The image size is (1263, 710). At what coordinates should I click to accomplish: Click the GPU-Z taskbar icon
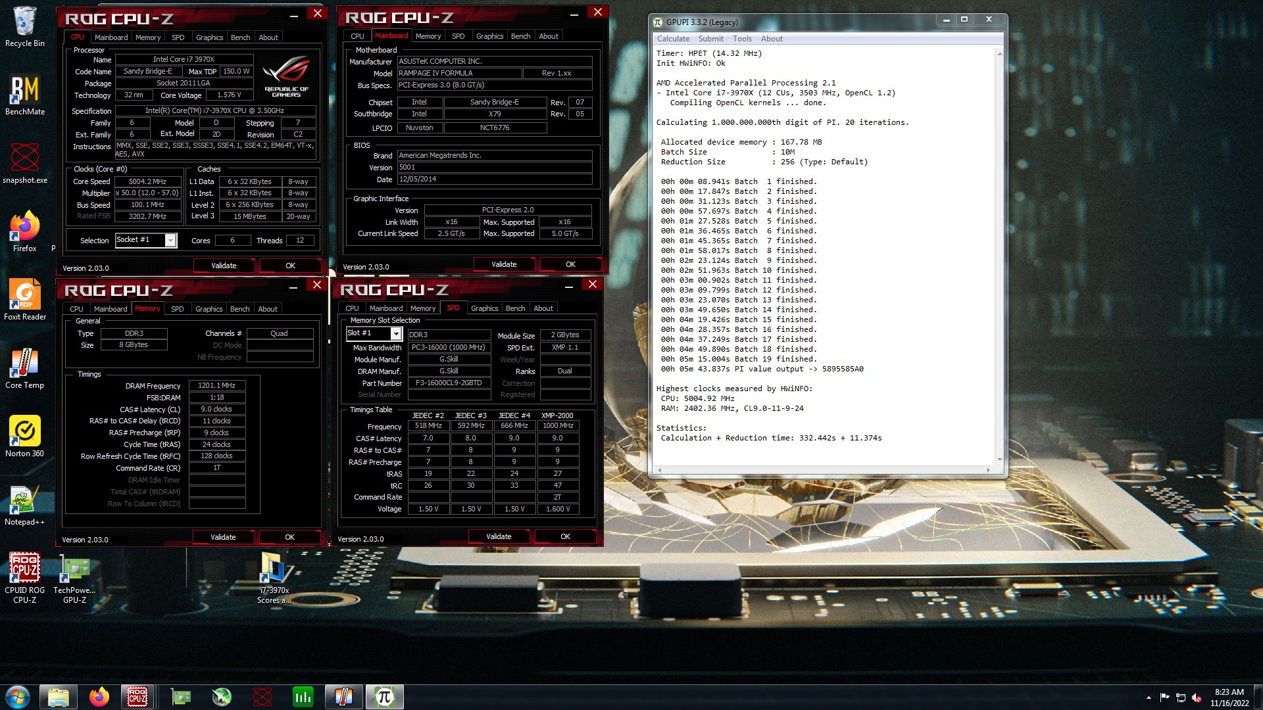point(180,697)
